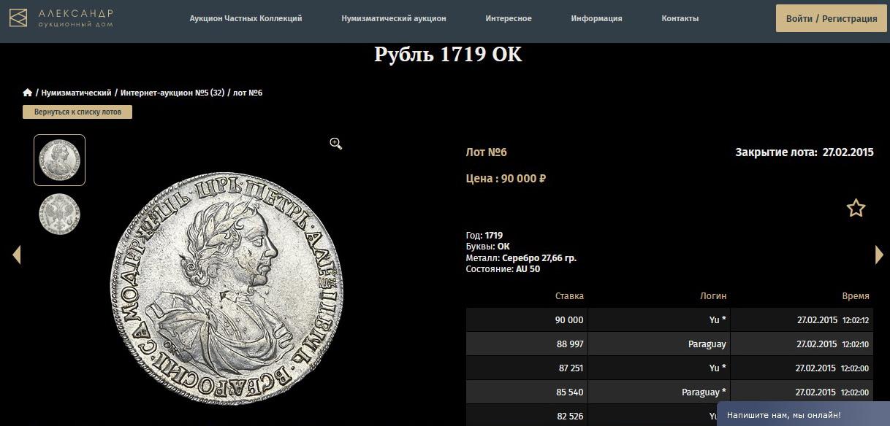The height and width of the screenshot is (426, 890).
Task: Click Вернуться к списку лотов button
Action: tap(77, 112)
